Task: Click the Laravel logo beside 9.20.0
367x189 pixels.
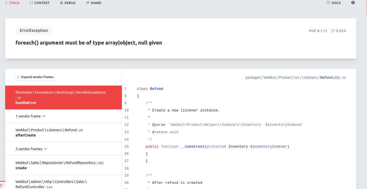Action: point(333,31)
